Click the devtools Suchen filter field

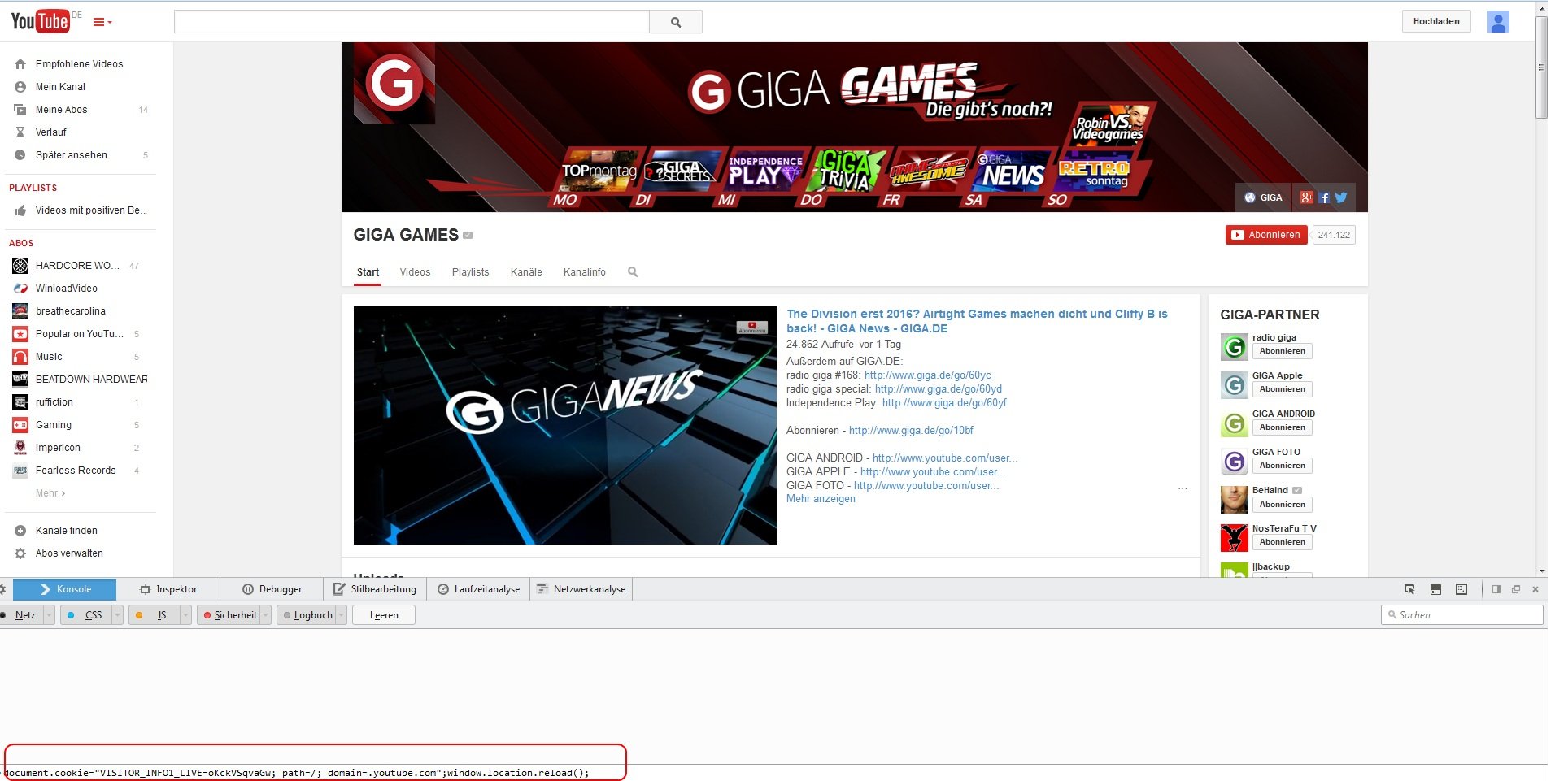[1461, 615]
